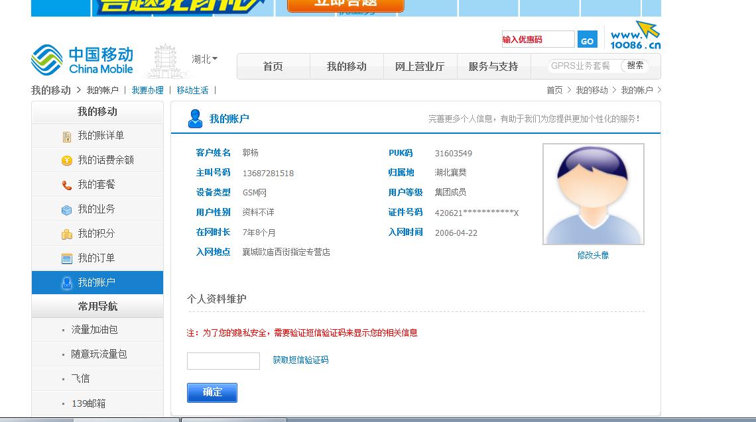Open the 服务与支持 nav tab
Image resolution: width=756 pixels, height=422 pixels.
pyautogui.click(x=493, y=66)
